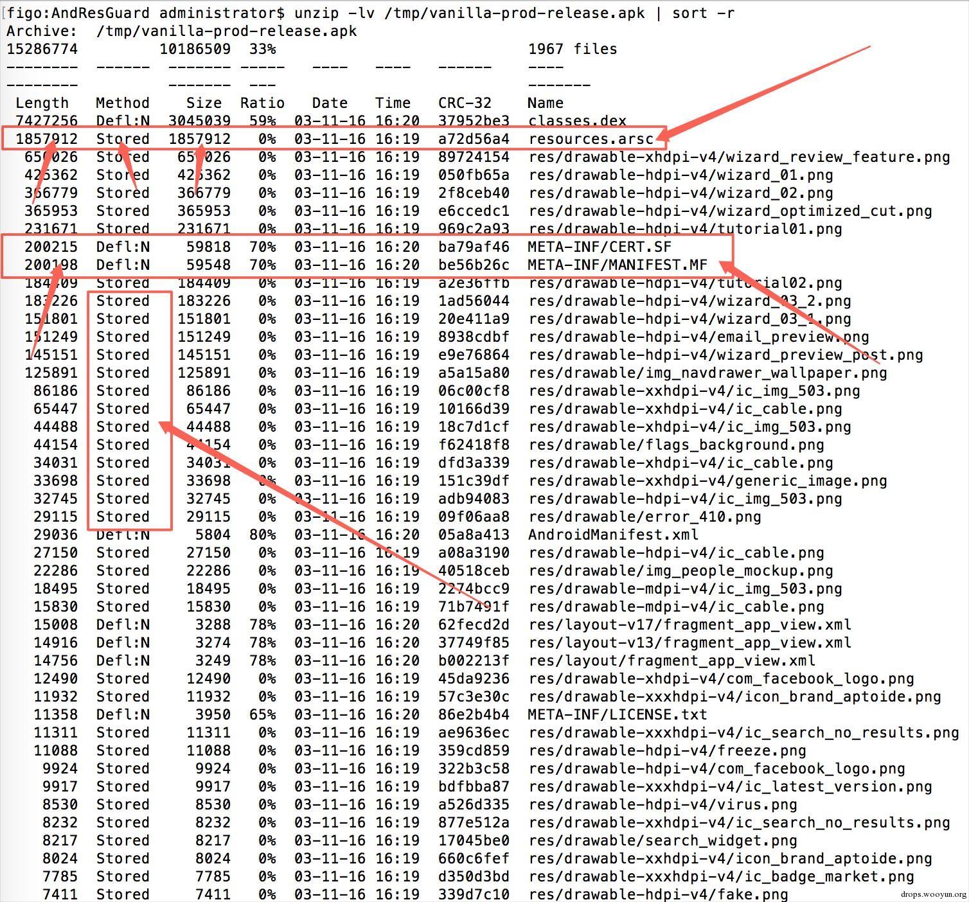Click "res/drawable/error_410.png" path
This screenshot has height=902, width=969.
click(x=645, y=517)
